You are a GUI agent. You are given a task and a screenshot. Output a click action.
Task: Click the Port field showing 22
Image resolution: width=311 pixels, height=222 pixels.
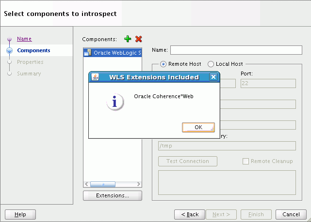tap(268, 83)
